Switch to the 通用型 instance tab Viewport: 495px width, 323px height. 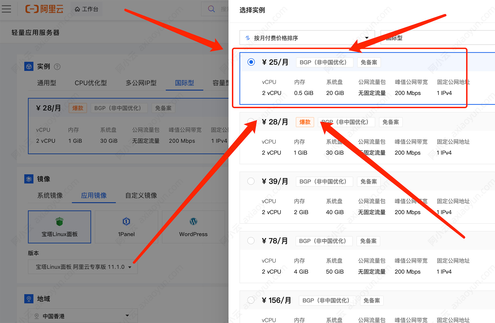pyautogui.click(x=47, y=83)
